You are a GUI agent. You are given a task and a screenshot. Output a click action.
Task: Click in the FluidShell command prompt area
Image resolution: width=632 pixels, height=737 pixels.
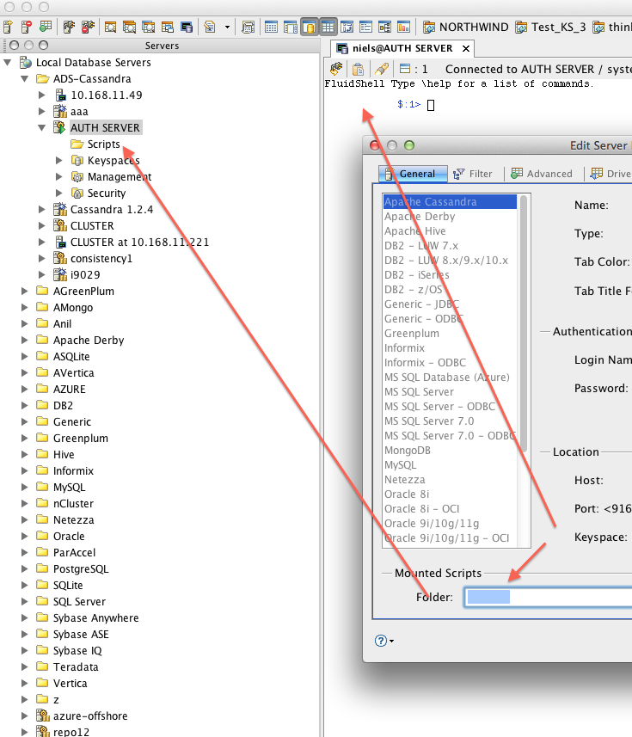pos(431,105)
